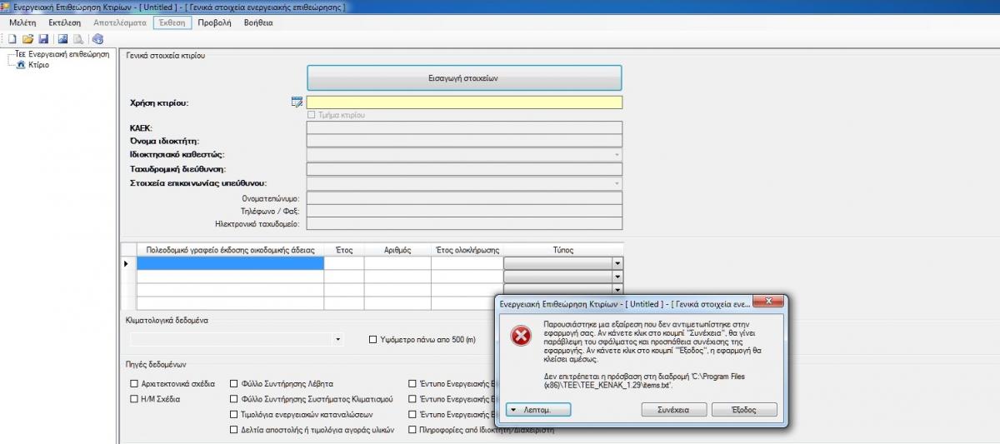This screenshot has height=444, width=1000.
Task: Click the globe icon in the toolbar
Action: [97, 39]
